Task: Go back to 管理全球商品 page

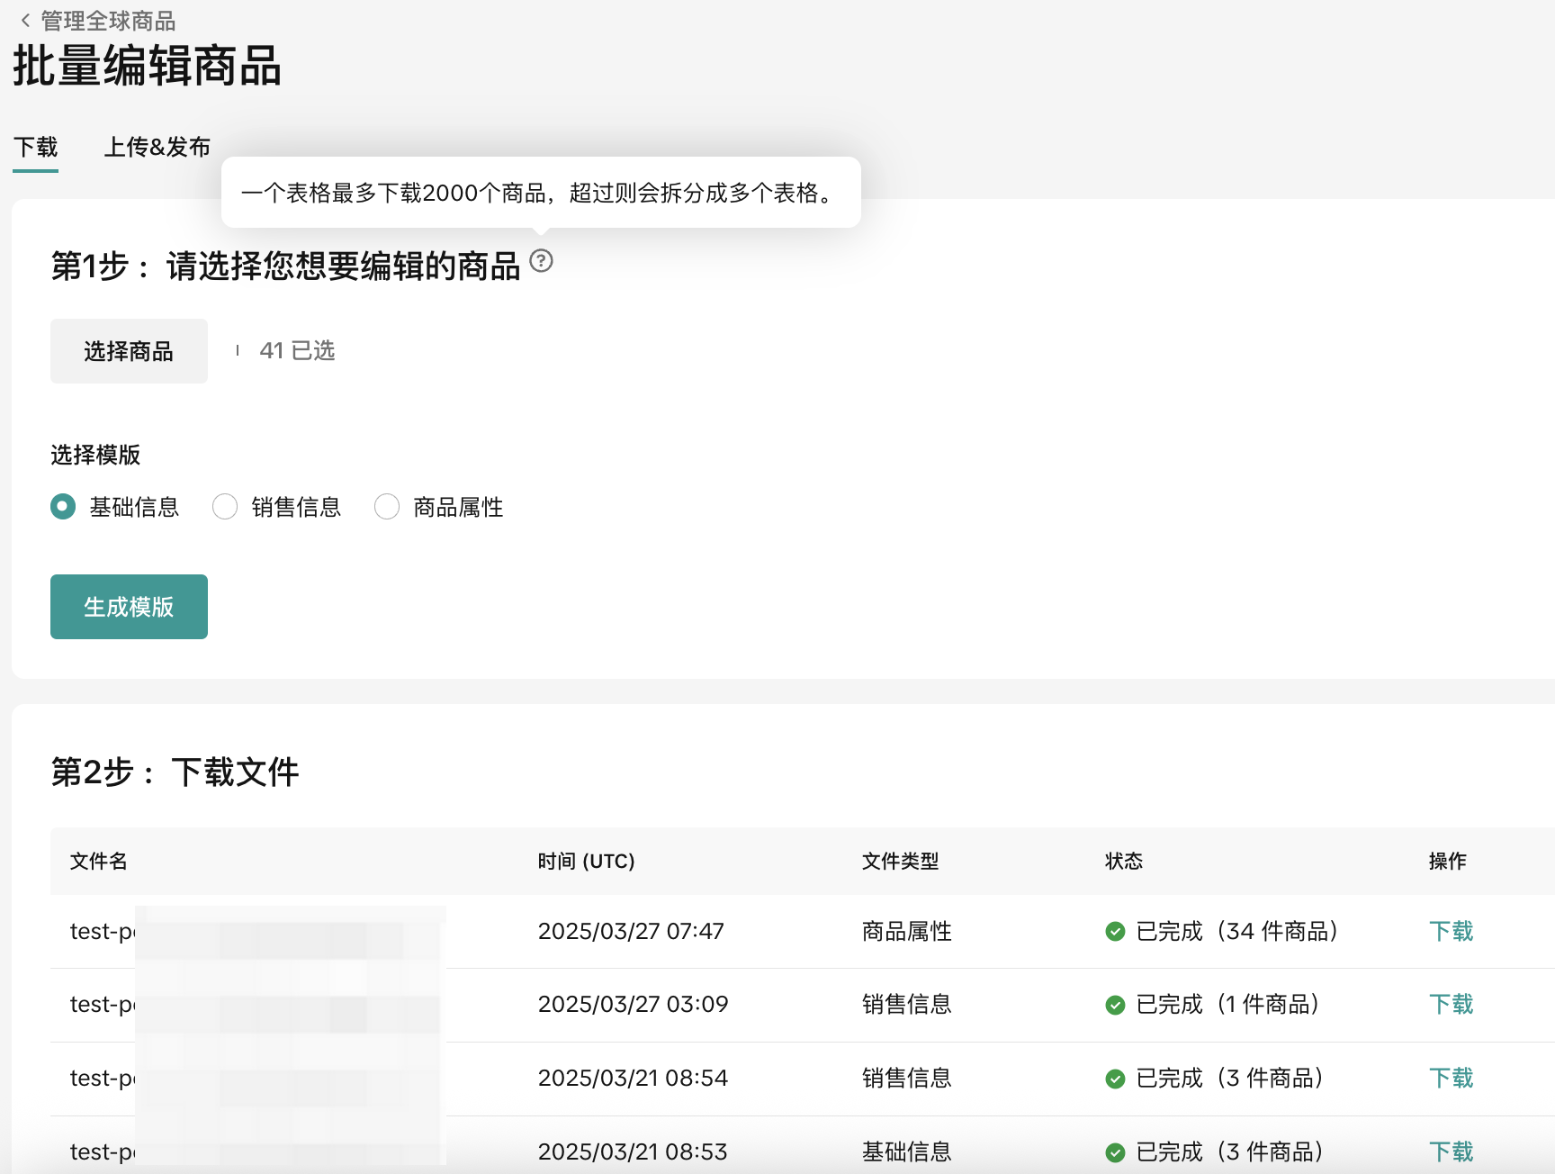Action: click(x=108, y=21)
